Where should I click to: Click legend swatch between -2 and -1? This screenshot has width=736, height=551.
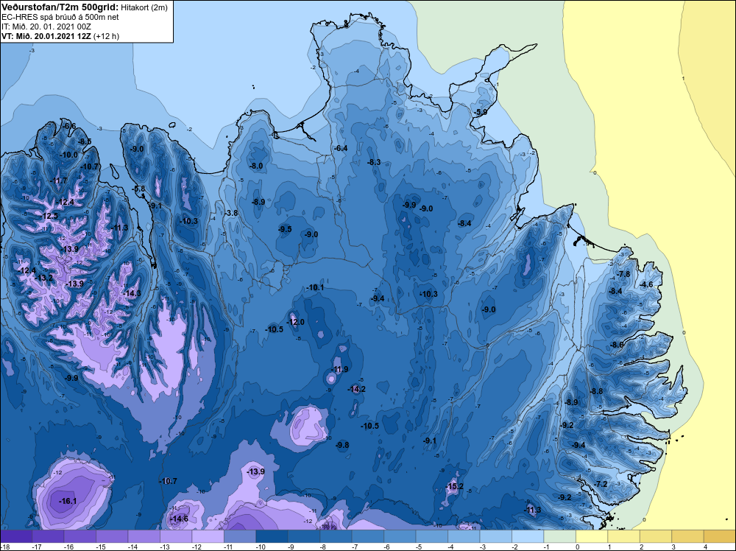[x=528, y=536]
